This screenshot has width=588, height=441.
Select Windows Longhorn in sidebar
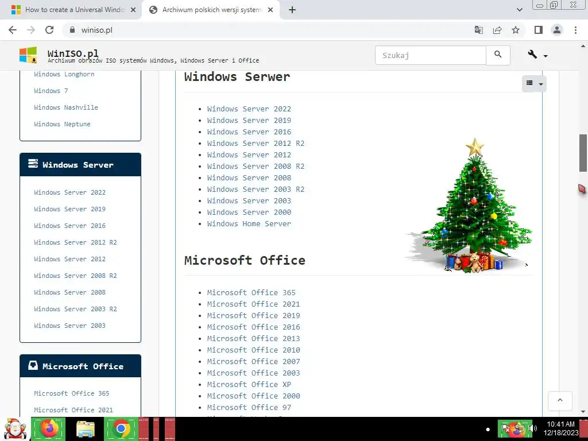click(64, 74)
